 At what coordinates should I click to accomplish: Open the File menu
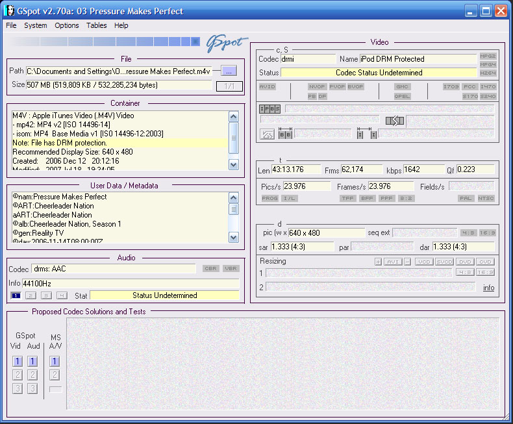11,25
